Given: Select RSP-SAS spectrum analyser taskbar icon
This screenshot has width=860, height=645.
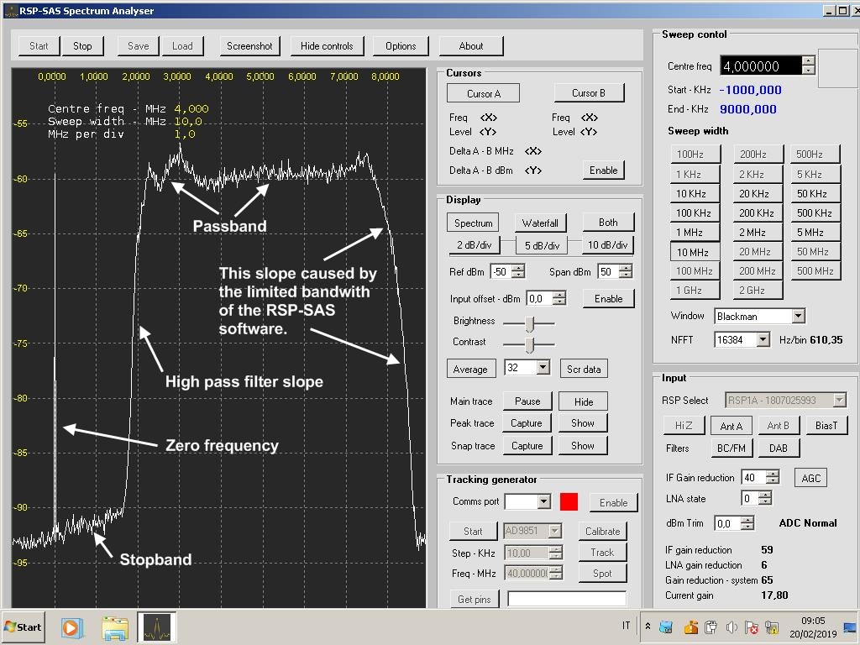Looking at the screenshot, I should click(x=157, y=627).
